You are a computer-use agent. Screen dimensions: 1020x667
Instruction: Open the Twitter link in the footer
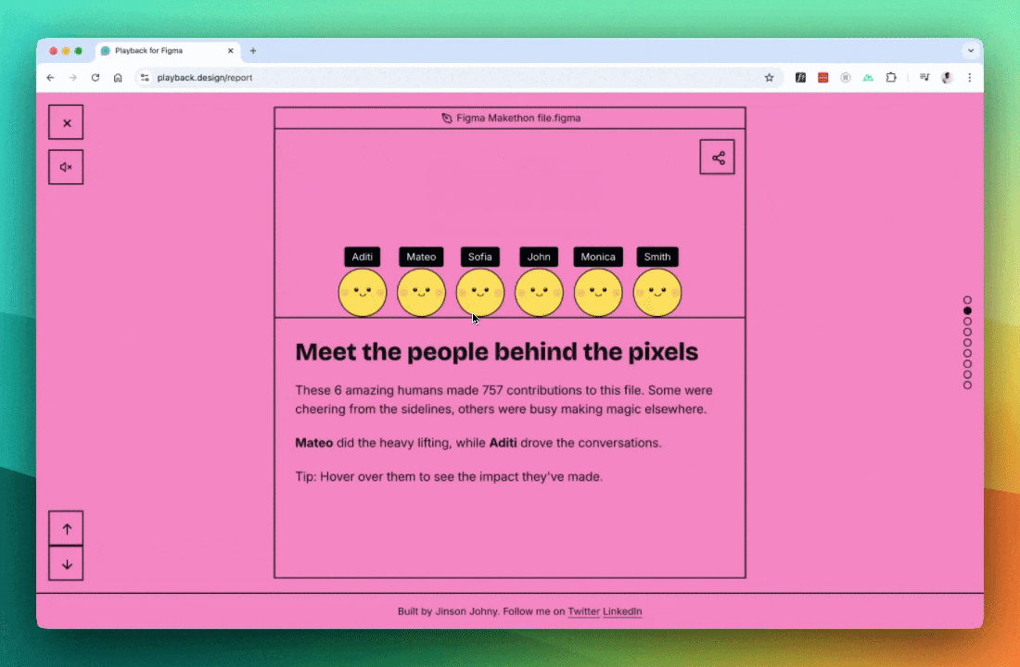583,611
